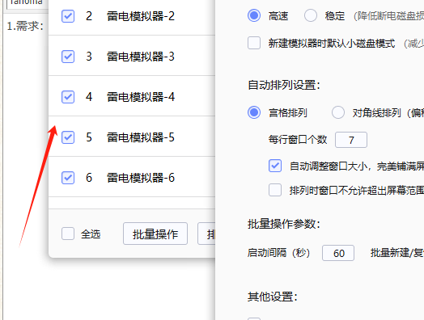Image resolution: width=424 pixels, height=320 pixels.
Task: Click the 其他设置 heading text
Action: click(x=273, y=297)
